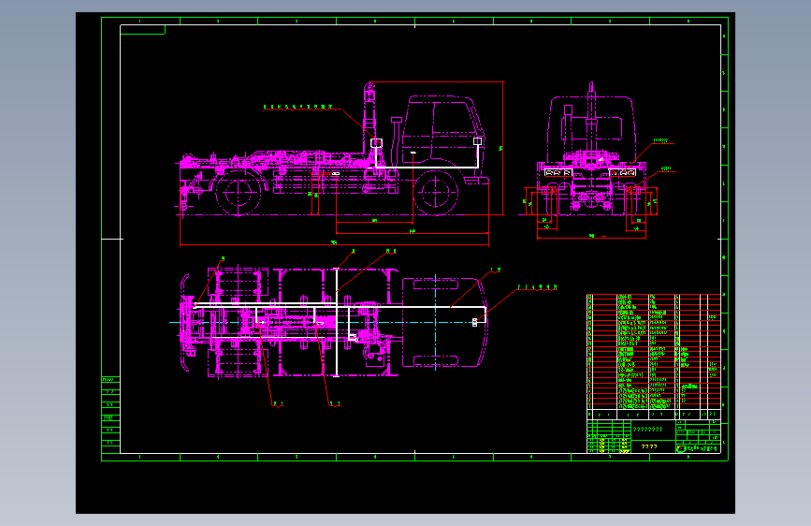The image size is (811, 526).
Task: Select the rear view of the truck
Action: point(592,150)
